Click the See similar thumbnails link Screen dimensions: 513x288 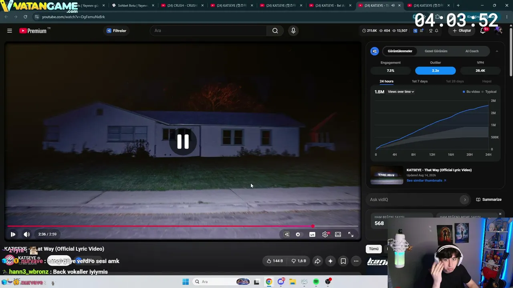point(426,180)
